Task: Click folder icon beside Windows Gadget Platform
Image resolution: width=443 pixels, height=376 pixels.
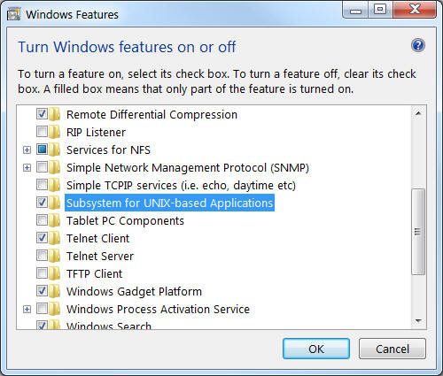Action: [x=54, y=291]
